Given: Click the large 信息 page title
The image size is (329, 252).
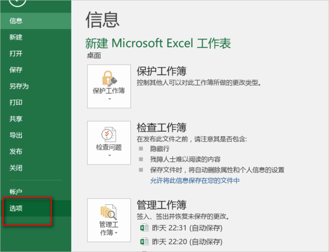Looking at the screenshot, I should click(x=103, y=20).
